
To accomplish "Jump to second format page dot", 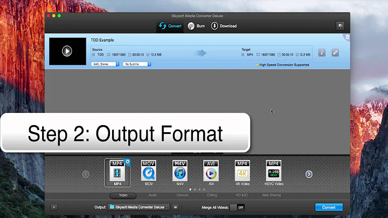I will (195, 189).
